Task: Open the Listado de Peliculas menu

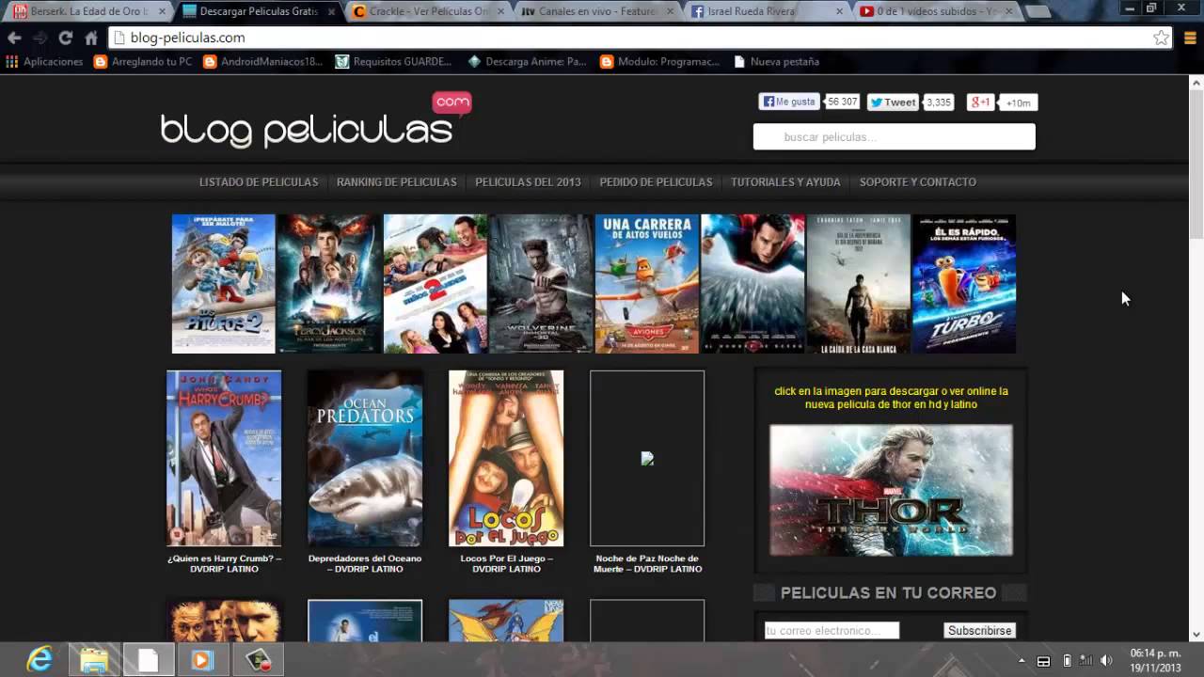Action: 259,181
